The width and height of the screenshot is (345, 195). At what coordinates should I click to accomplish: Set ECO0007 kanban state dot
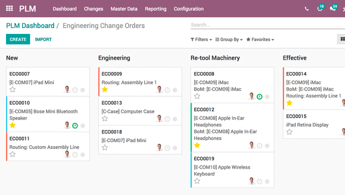[82, 90]
